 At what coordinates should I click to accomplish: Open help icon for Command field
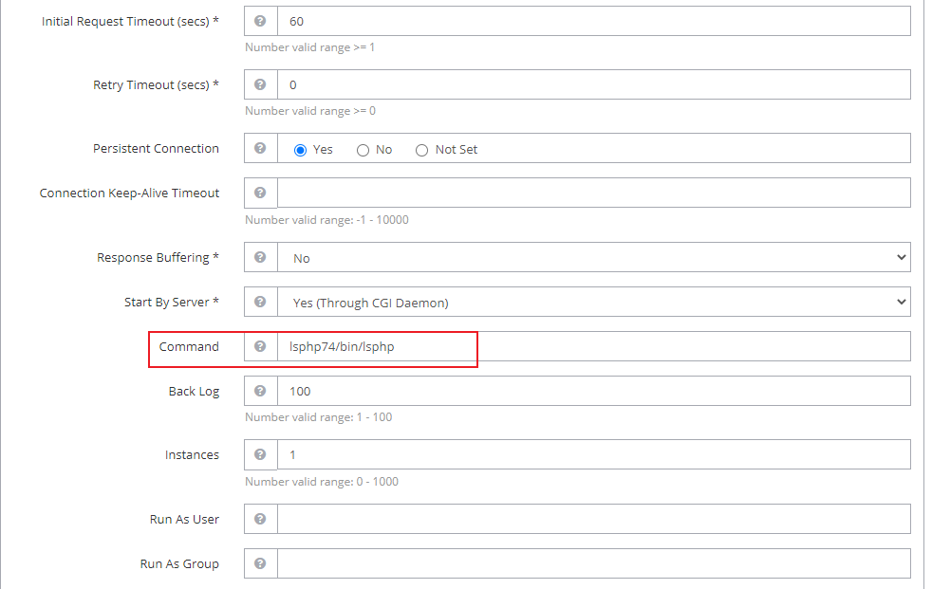260,346
